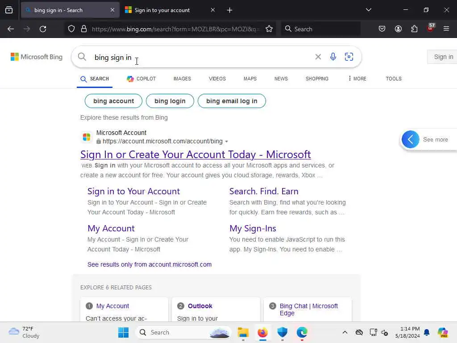Click 'See results only from account.microsoft.com'

point(150,264)
